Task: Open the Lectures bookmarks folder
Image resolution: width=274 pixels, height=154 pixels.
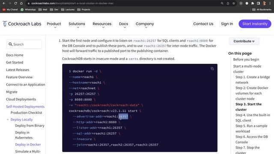Action: (68, 9)
